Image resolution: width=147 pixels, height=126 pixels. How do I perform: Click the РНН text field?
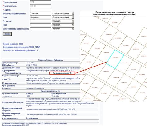tap(41, 25)
